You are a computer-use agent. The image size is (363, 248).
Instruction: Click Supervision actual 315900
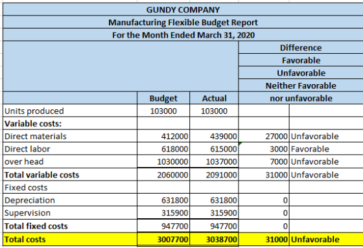214,213
